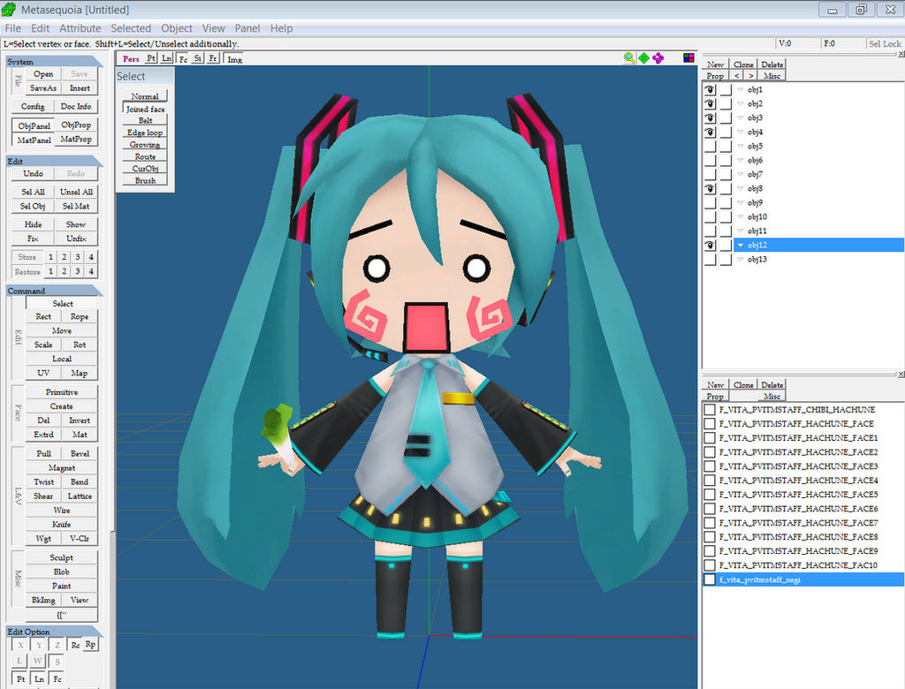Viewport: 905px width, 689px height.
Task: Collapse the System panel header
Action: coord(54,61)
